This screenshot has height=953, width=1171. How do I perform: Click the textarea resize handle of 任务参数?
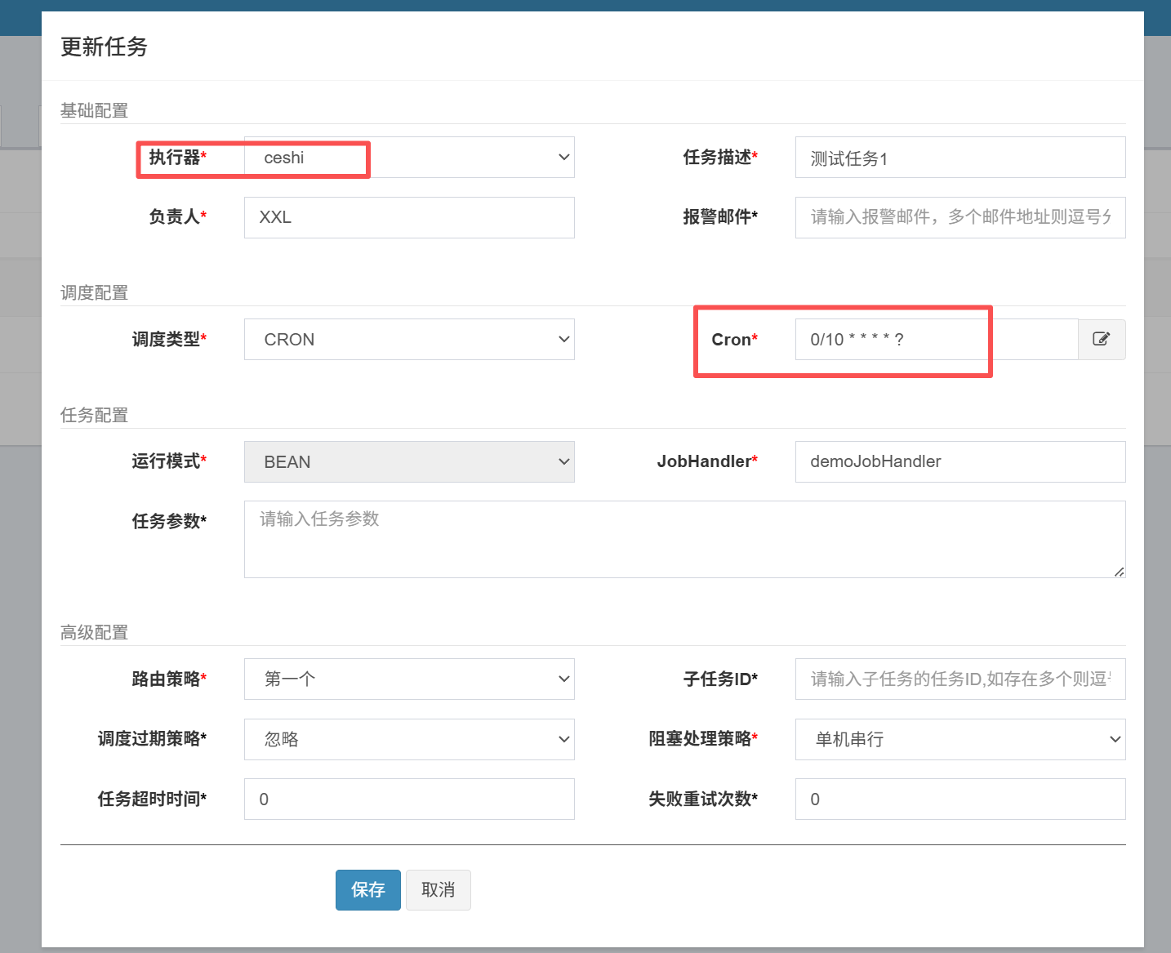point(1119,572)
